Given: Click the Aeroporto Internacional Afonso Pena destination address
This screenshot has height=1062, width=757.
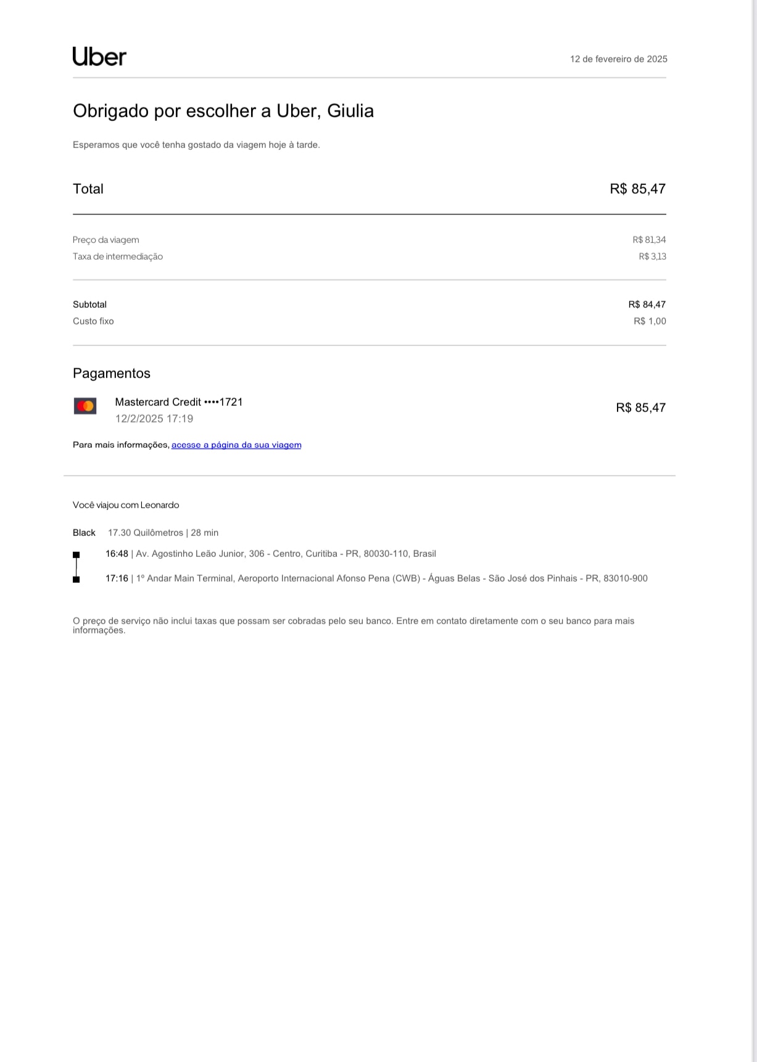Looking at the screenshot, I should [x=392, y=578].
